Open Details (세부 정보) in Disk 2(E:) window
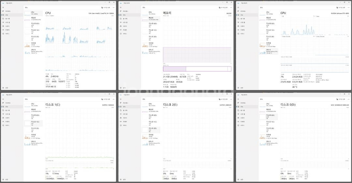This screenshot has height=183, width=352. pos(129,122)
